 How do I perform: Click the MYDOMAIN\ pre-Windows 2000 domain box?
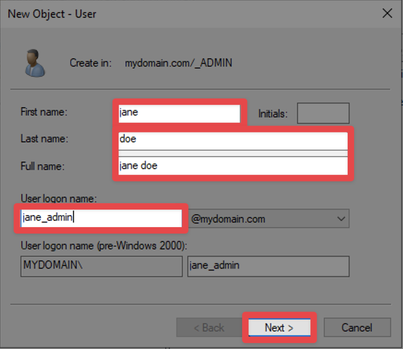tap(101, 266)
